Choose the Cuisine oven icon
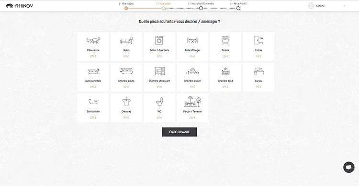The width and height of the screenshot is (359, 186). (x=225, y=40)
